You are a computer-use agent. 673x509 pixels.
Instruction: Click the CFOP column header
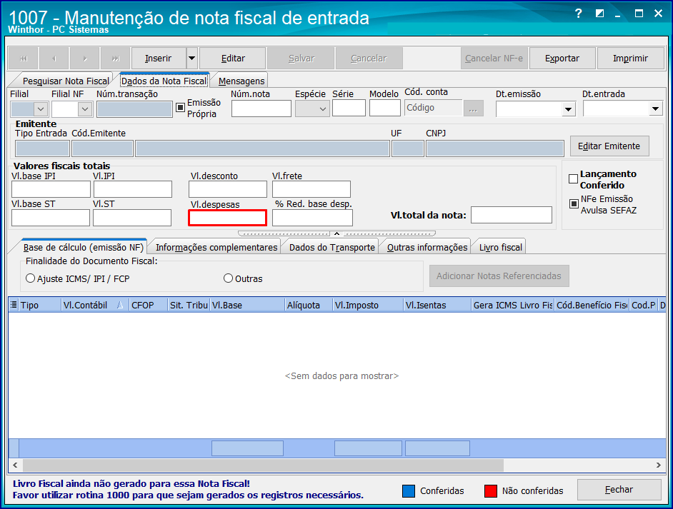(x=148, y=305)
